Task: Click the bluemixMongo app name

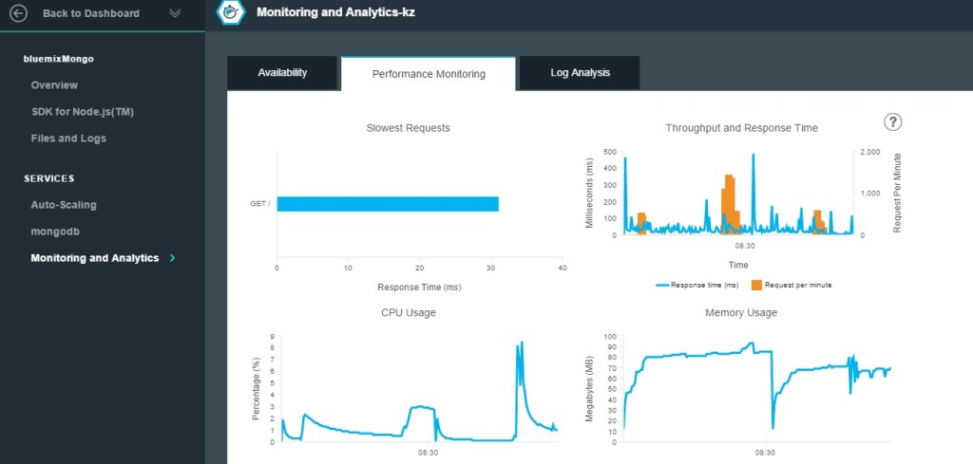Action: pos(59,59)
